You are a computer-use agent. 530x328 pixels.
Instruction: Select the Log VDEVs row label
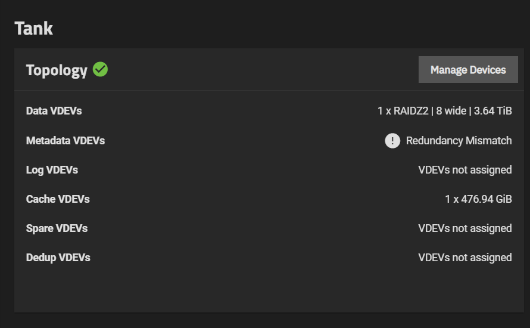[52, 170]
